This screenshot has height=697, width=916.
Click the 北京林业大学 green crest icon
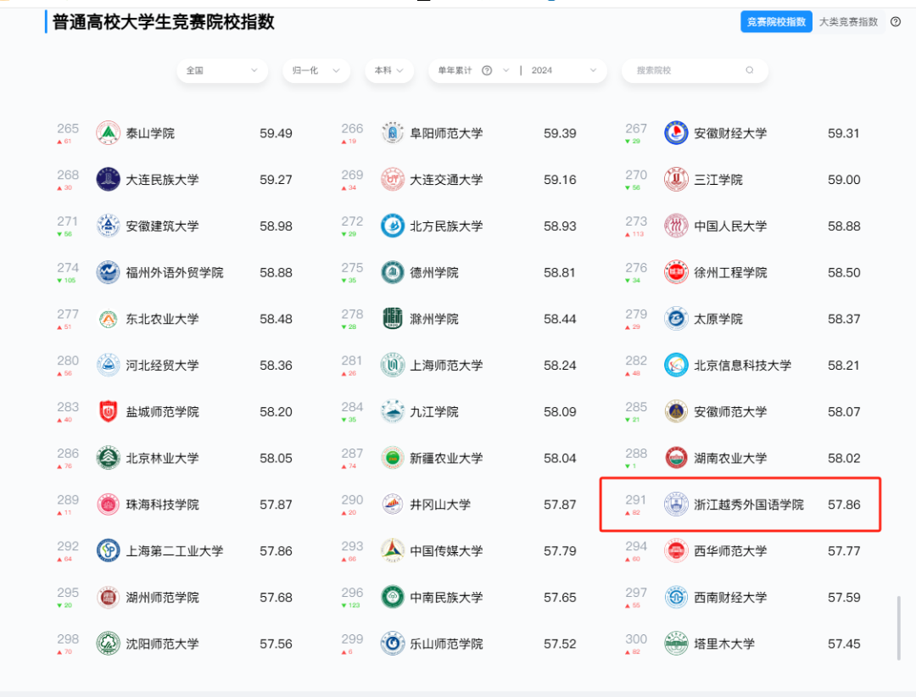tap(108, 458)
